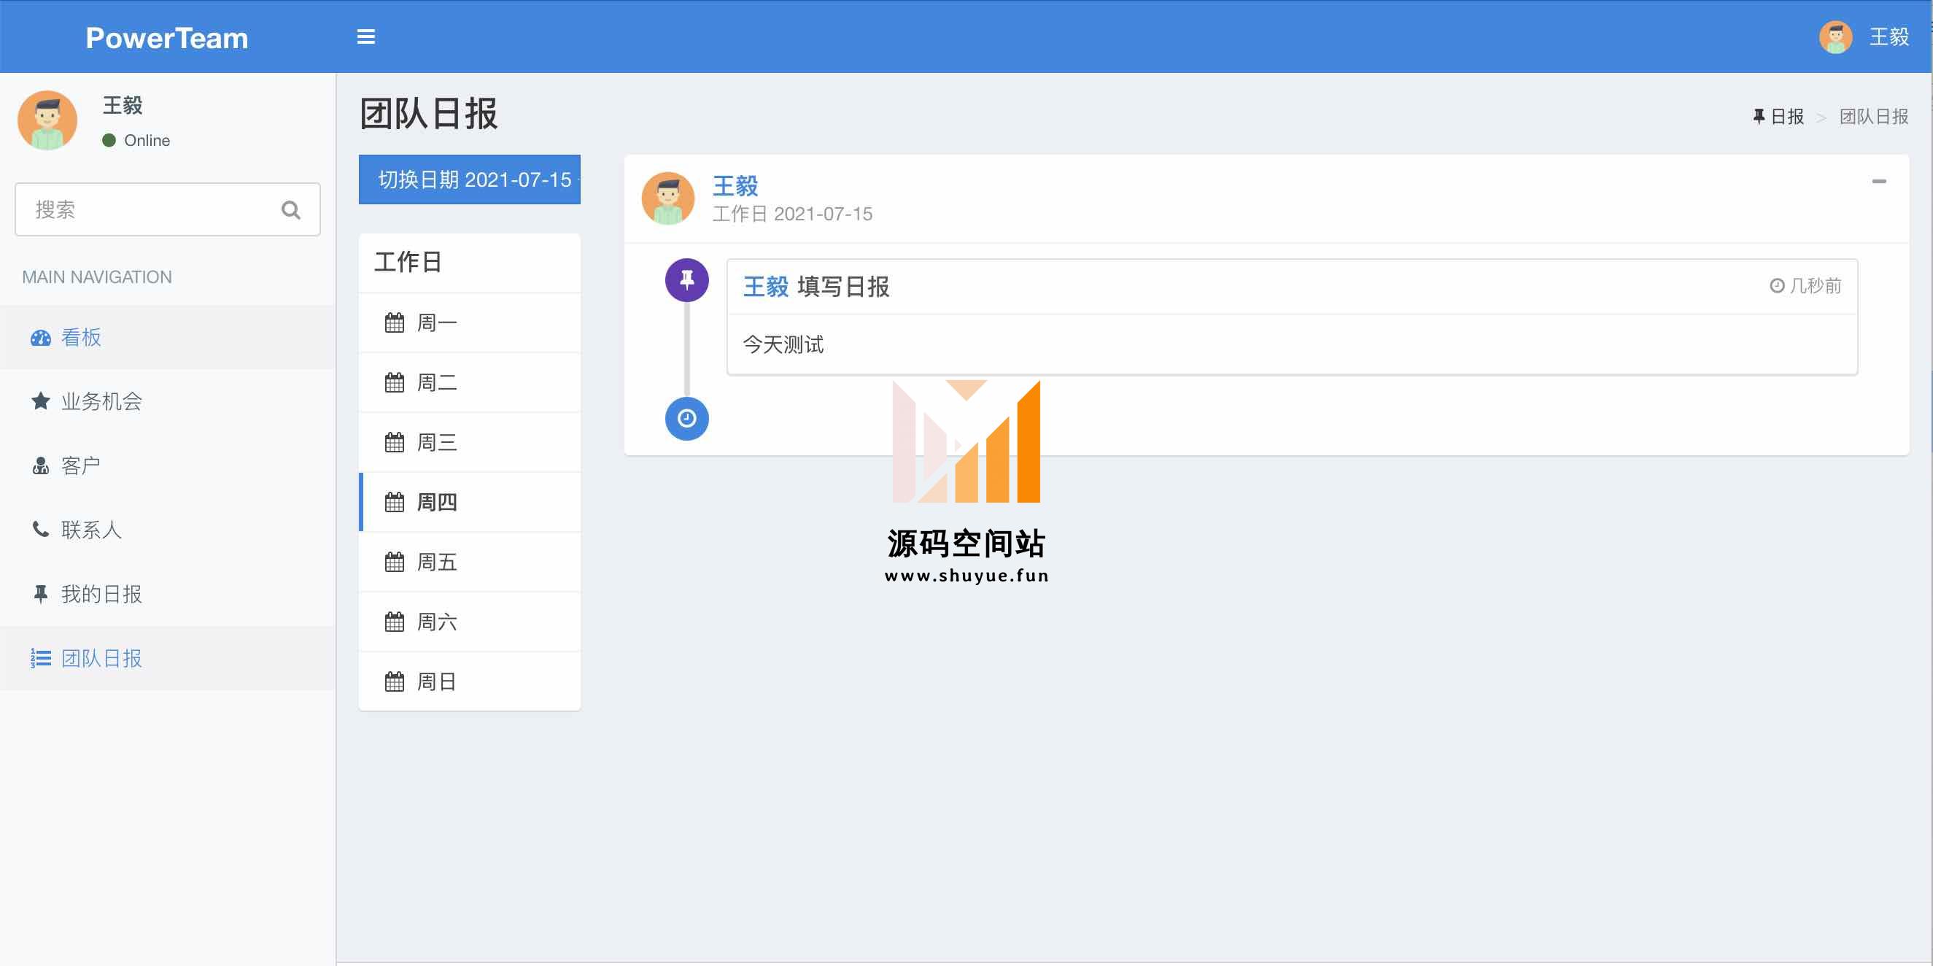Click the customer icon beside 客户
The image size is (1933, 966).
(x=41, y=465)
